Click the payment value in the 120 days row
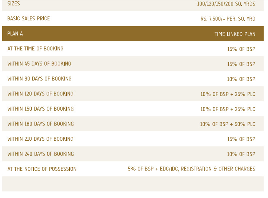 click(x=228, y=94)
